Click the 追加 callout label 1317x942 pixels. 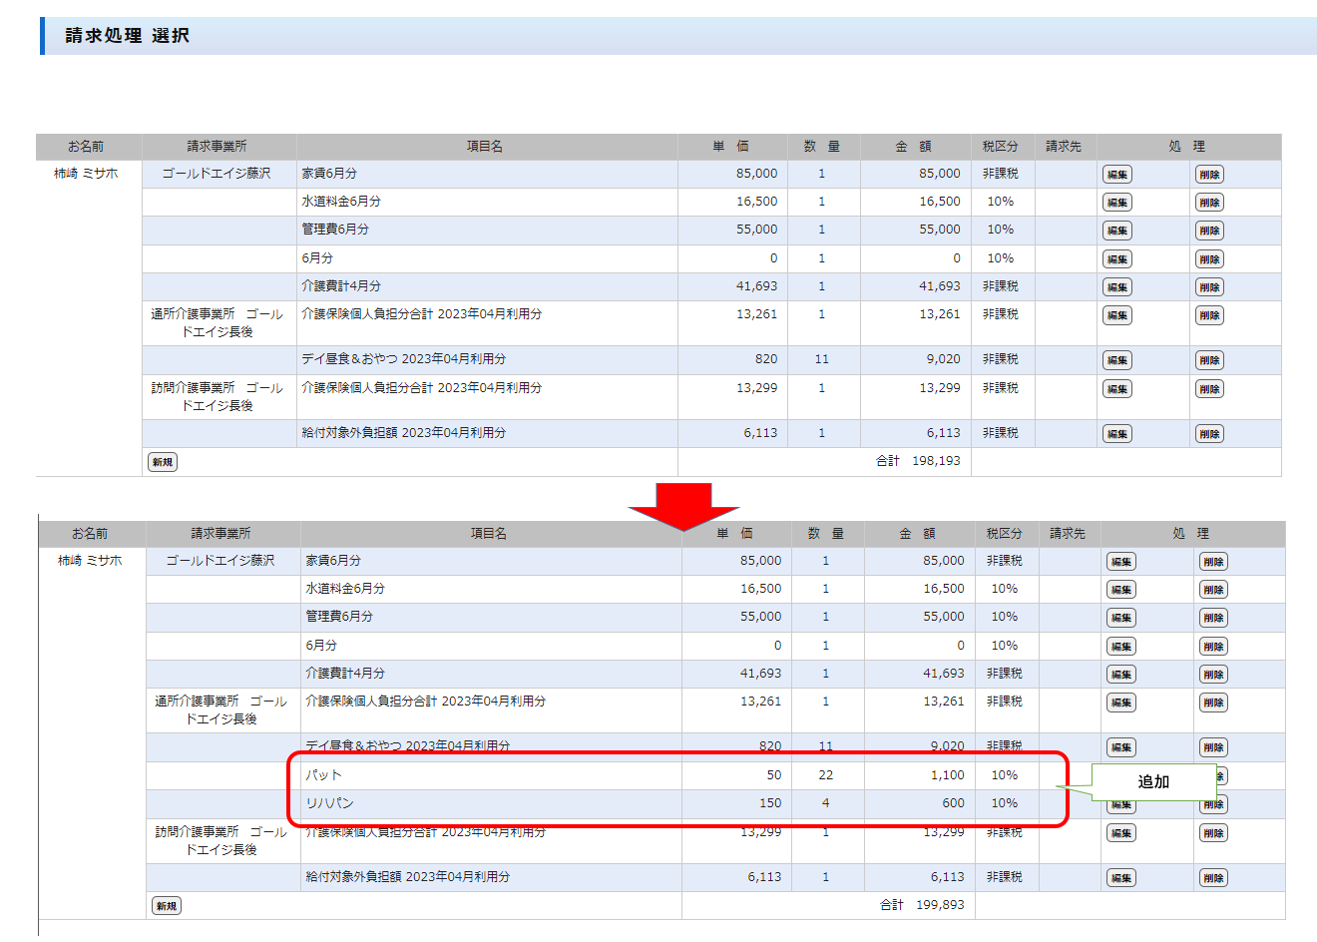(x=1152, y=782)
